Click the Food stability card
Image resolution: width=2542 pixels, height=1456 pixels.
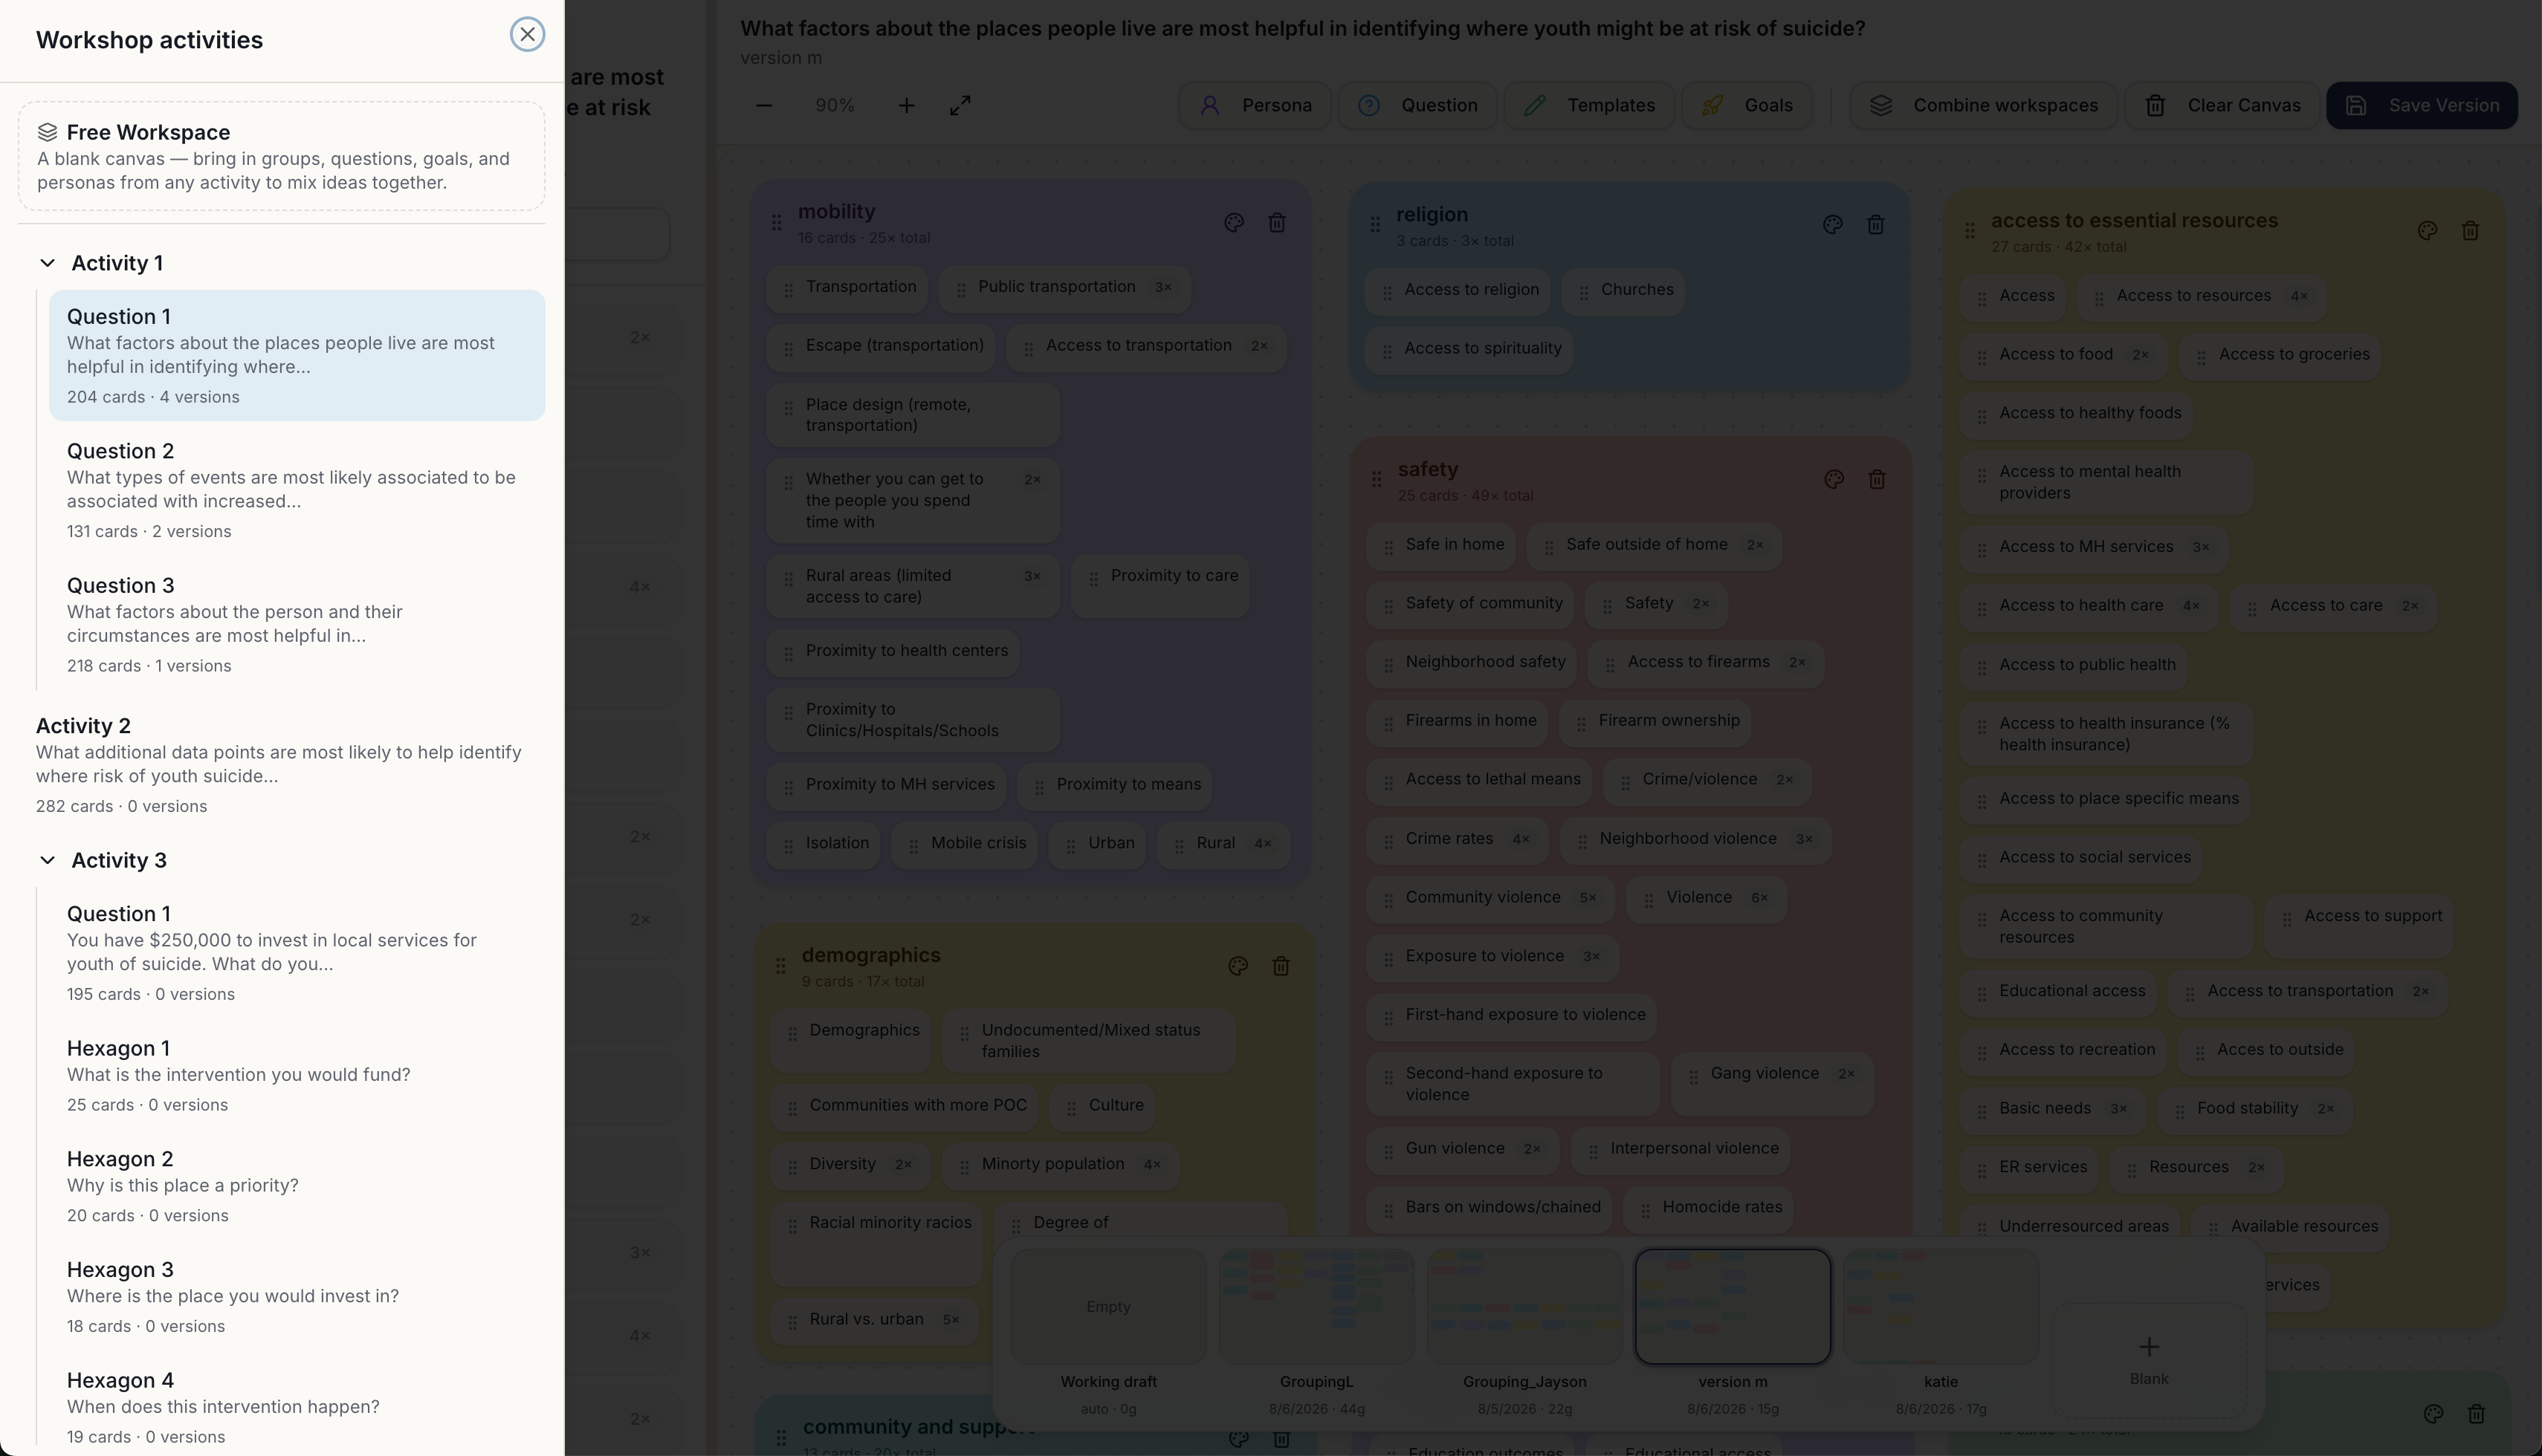(x=2255, y=1110)
